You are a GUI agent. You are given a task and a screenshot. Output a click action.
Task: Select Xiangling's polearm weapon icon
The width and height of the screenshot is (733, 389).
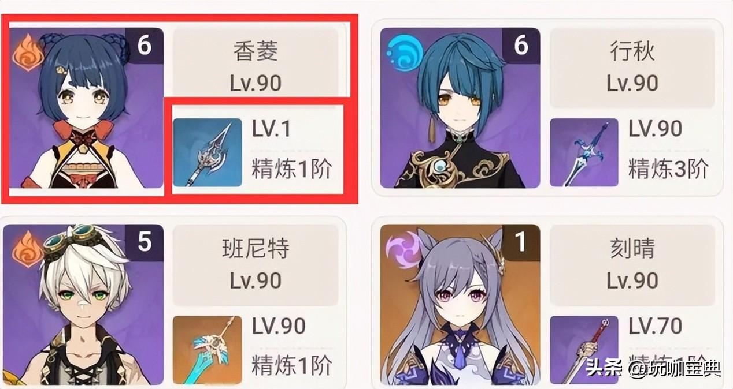(208, 152)
